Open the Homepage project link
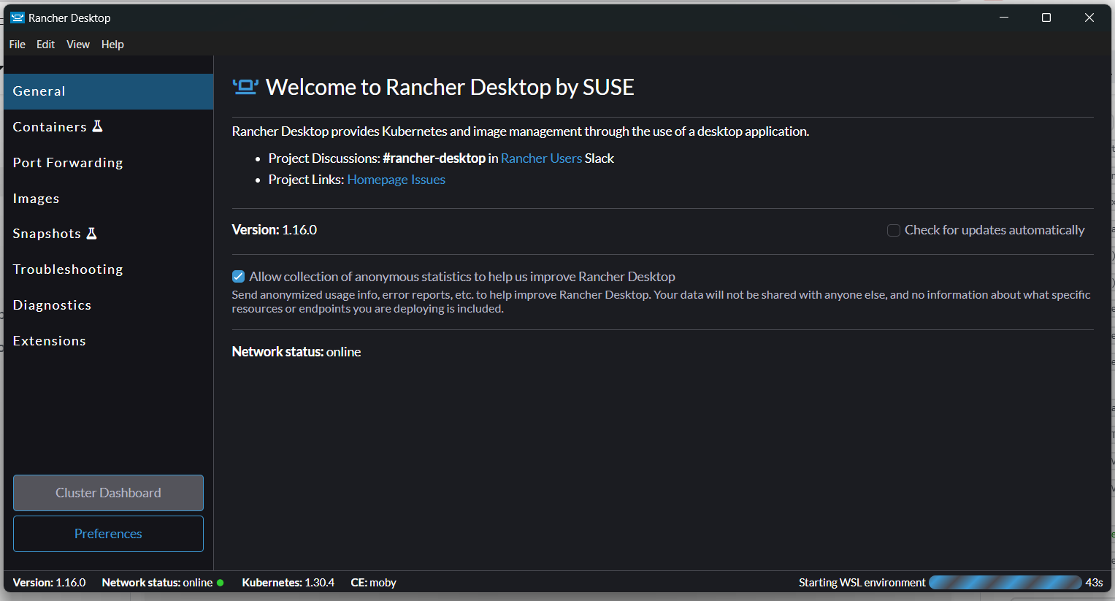The image size is (1115, 601). (378, 180)
